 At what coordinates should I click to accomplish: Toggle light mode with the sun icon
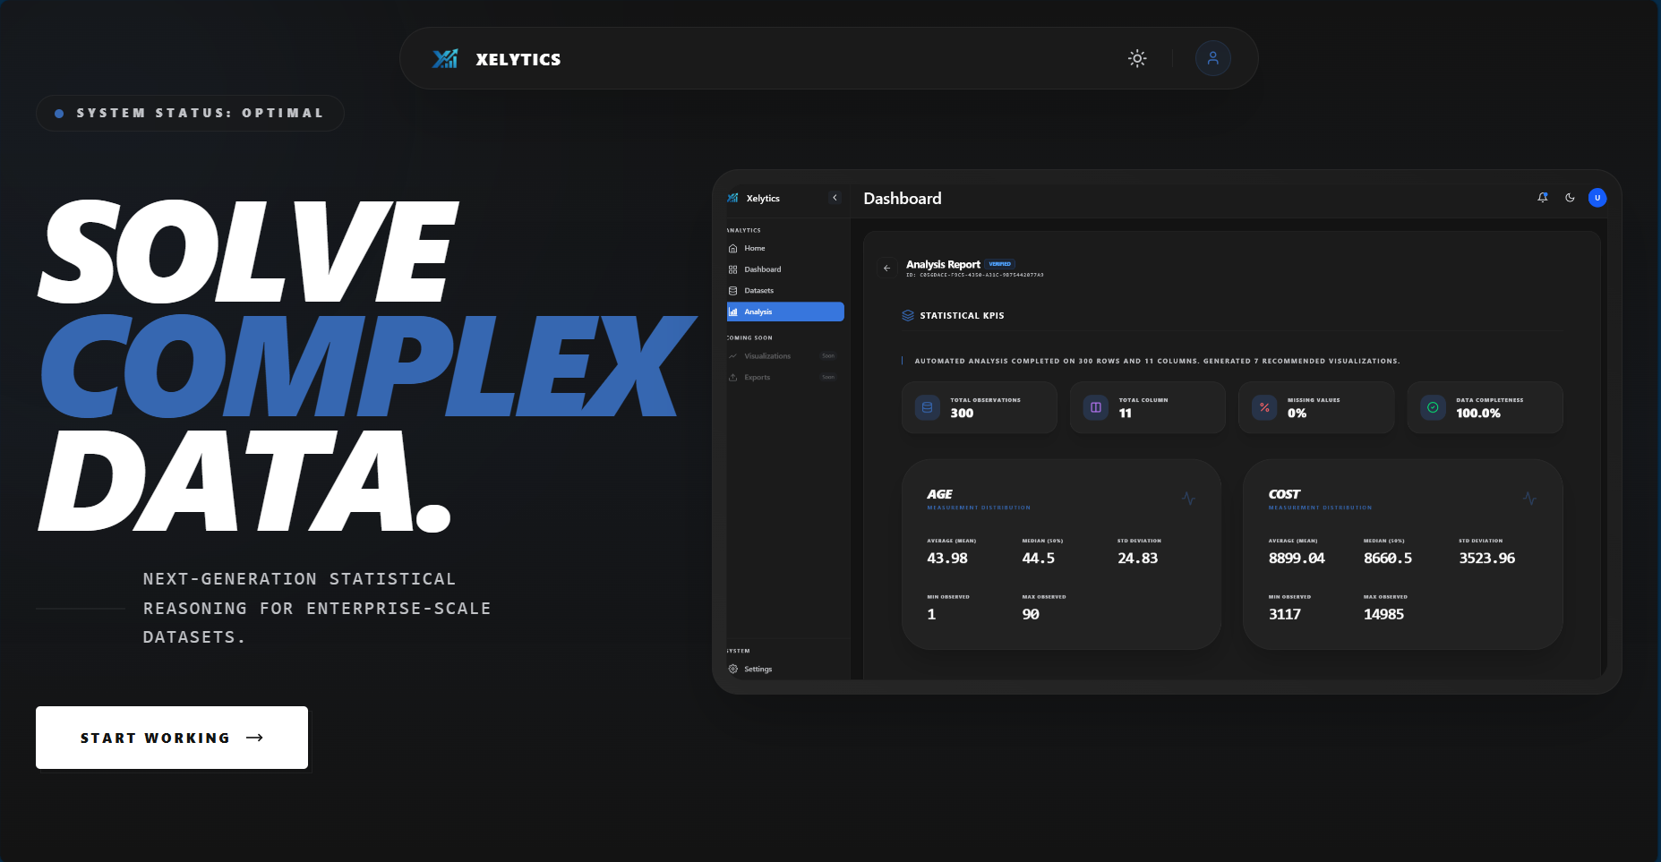click(1136, 57)
